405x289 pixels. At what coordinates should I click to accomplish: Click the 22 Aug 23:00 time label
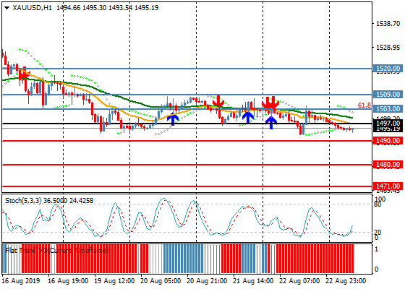click(346, 280)
